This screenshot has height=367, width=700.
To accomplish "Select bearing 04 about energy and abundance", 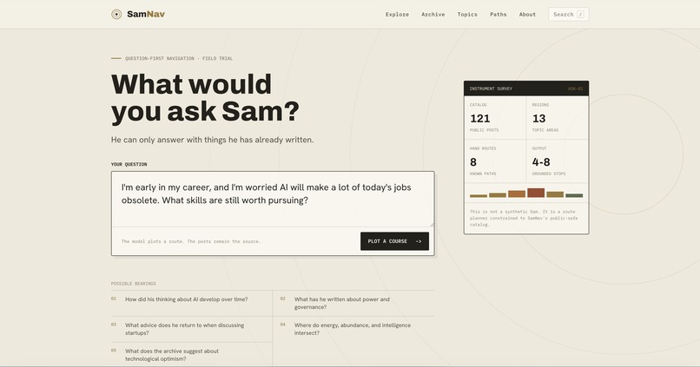I will click(352, 329).
